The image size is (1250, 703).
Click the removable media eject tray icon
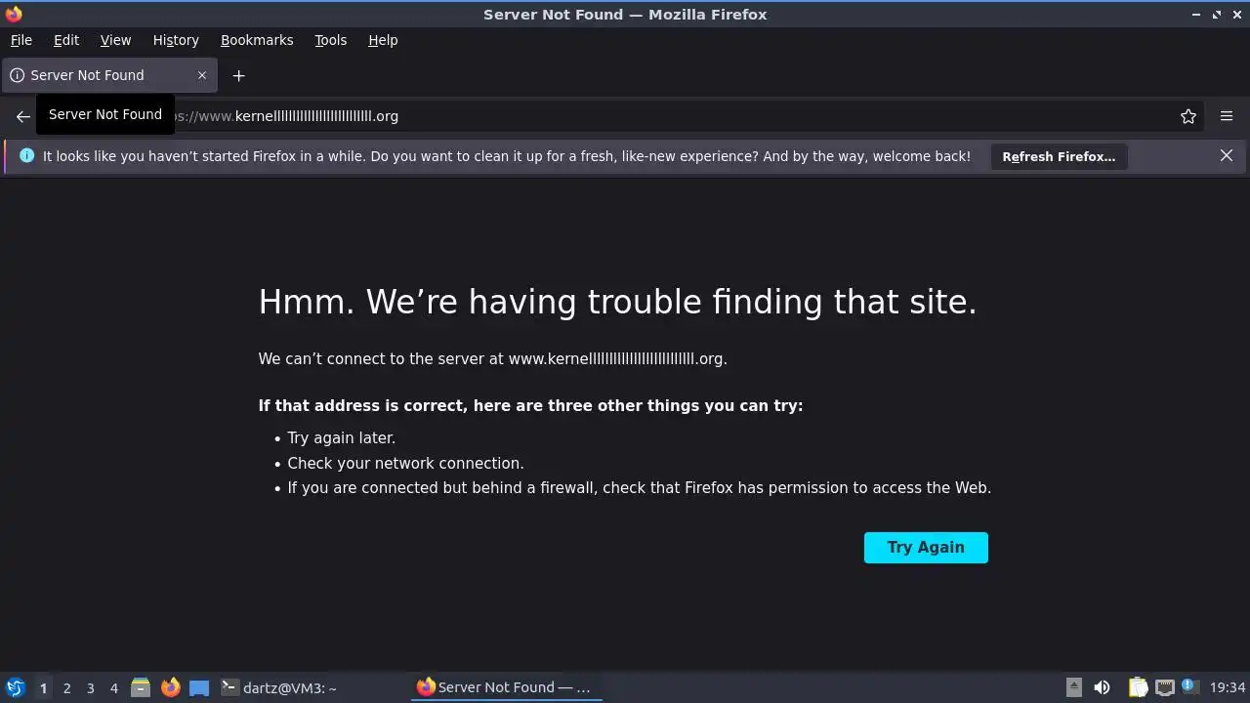pyautogui.click(x=1074, y=687)
